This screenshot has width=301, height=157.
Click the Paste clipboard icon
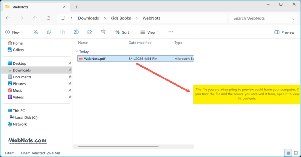pyautogui.click(x=63, y=32)
